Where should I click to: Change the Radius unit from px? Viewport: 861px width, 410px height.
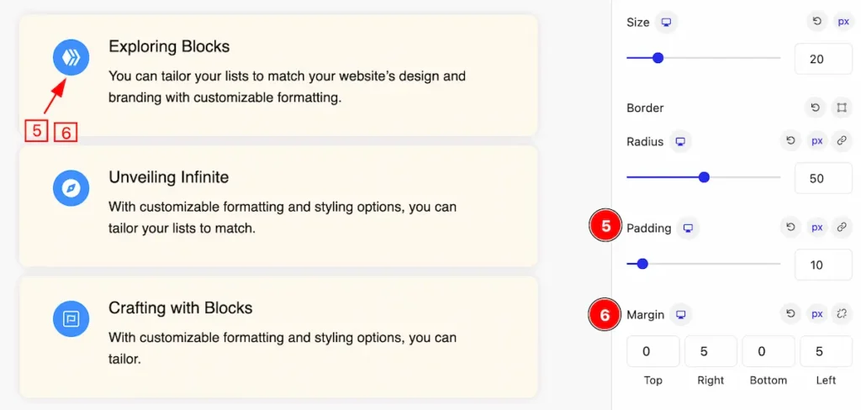click(x=817, y=141)
